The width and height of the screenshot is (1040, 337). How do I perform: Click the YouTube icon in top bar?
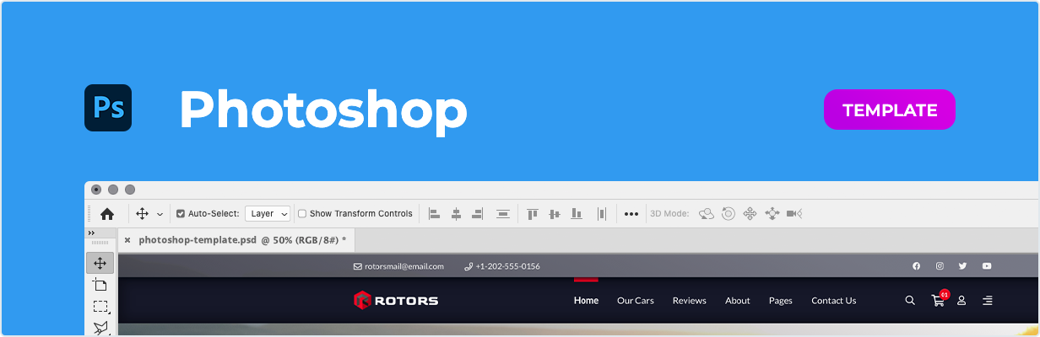coord(987,266)
